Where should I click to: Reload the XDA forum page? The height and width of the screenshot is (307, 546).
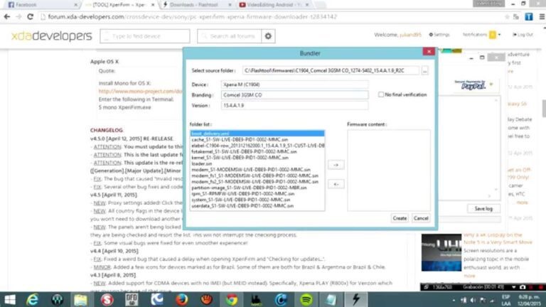click(31, 16)
